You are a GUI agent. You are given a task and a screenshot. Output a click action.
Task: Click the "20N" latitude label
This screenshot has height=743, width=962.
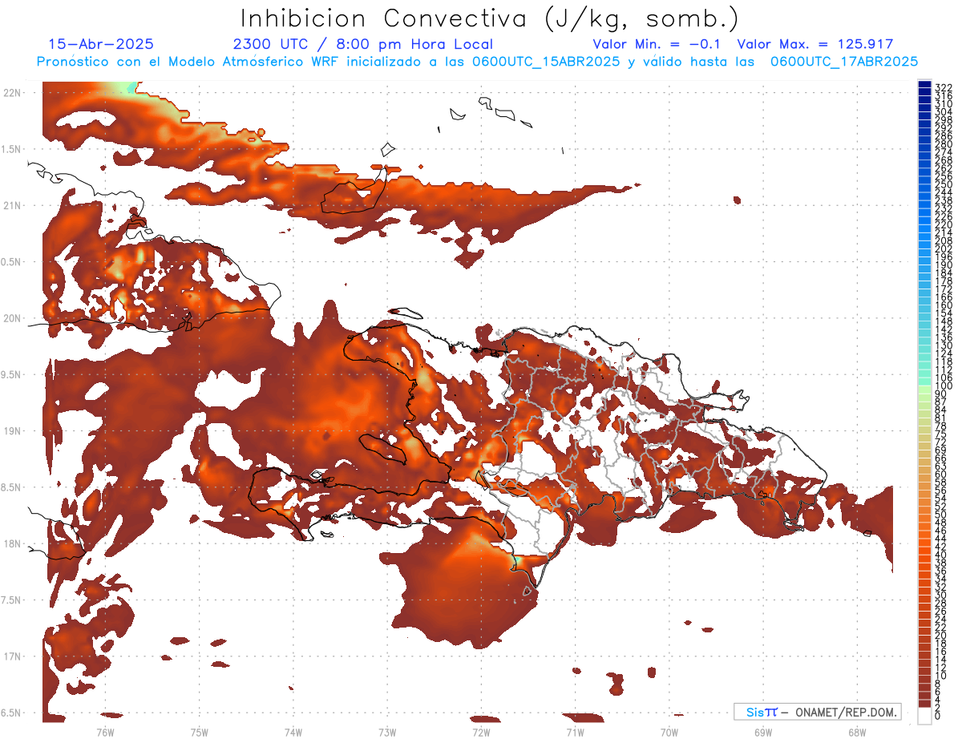coord(12,318)
